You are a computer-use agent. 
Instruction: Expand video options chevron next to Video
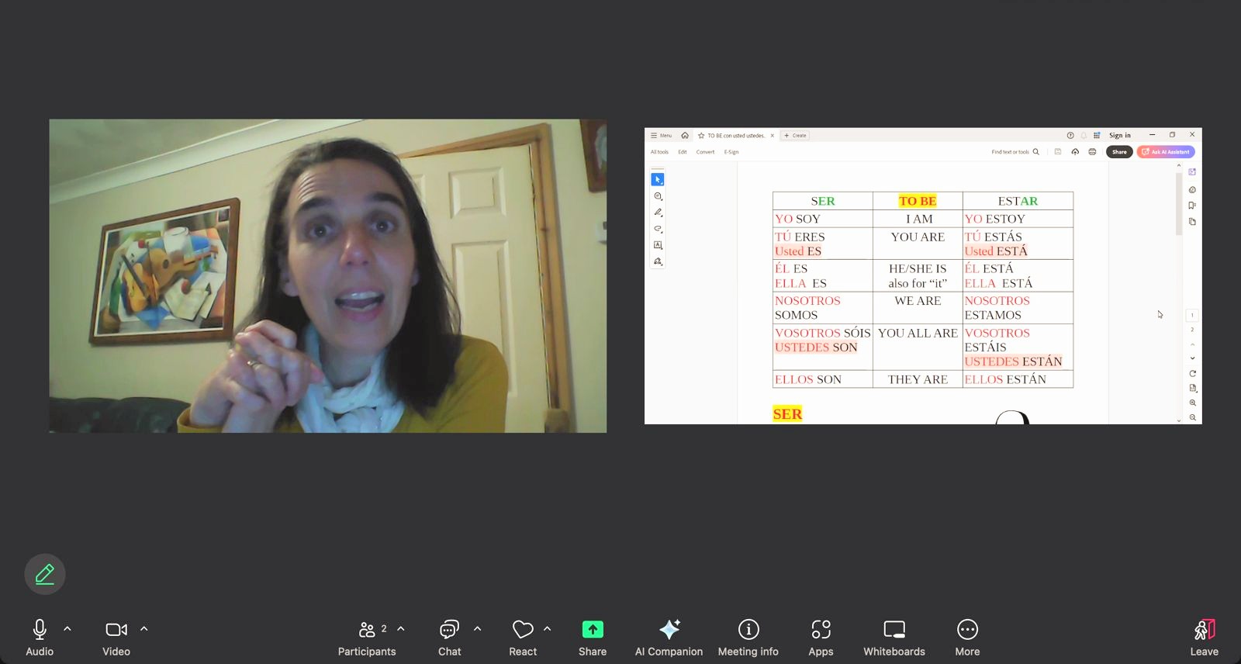(x=144, y=629)
